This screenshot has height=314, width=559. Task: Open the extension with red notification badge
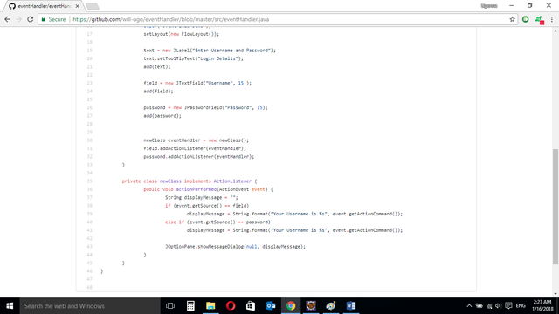pos(539,20)
